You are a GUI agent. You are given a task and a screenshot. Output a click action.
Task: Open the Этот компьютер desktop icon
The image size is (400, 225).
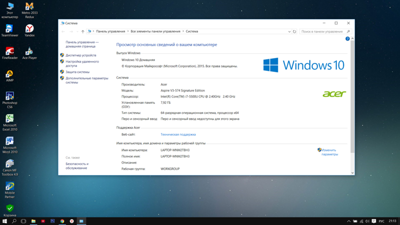(x=9, y=10)
